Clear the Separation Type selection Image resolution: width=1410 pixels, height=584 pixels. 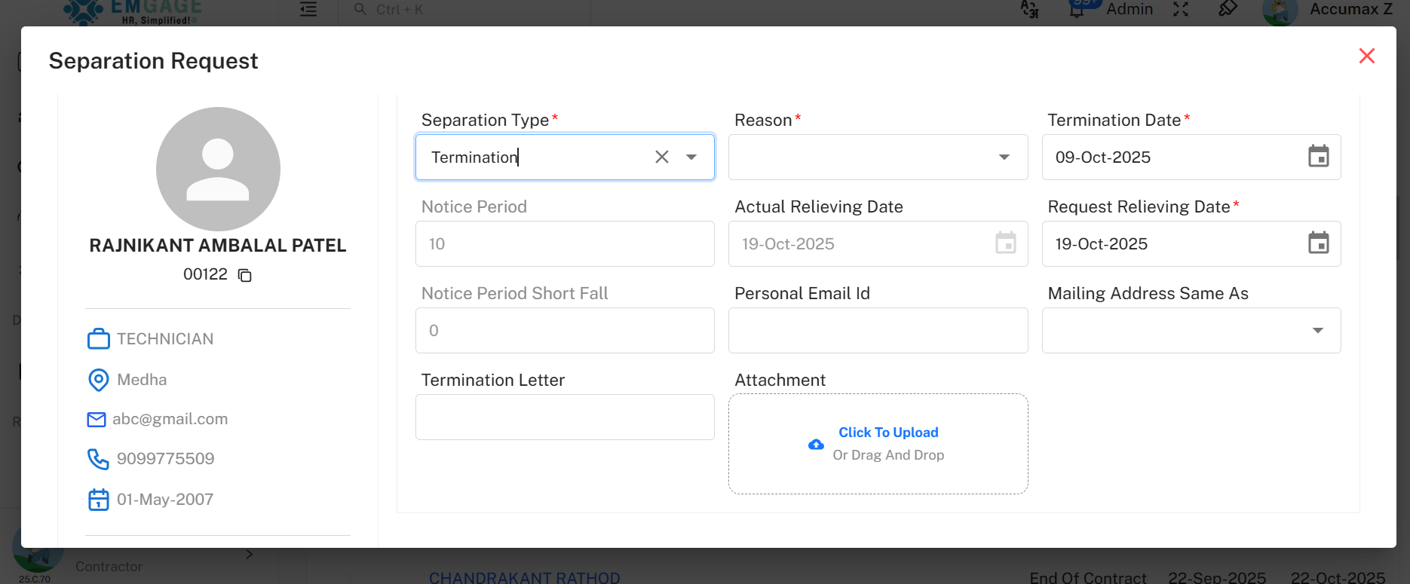pyautogui.click(x=661, y=157)
